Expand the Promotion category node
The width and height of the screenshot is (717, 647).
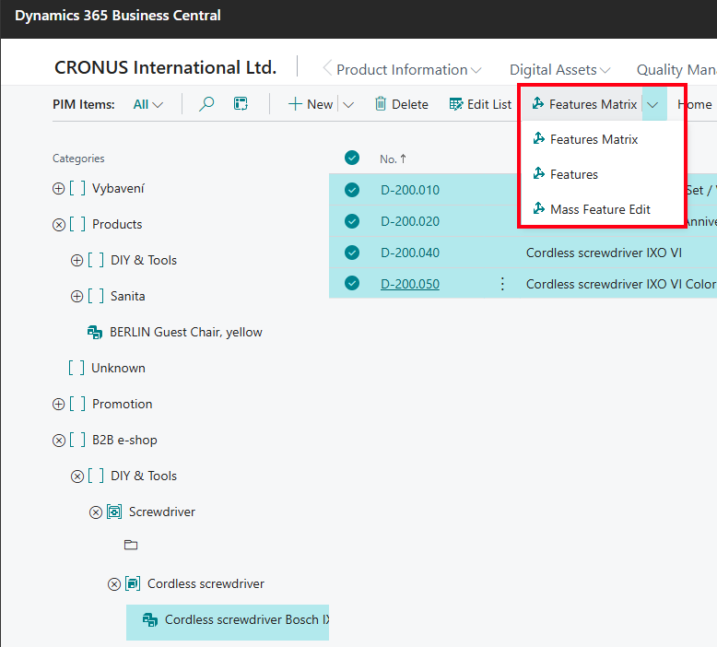pos(59,405)
